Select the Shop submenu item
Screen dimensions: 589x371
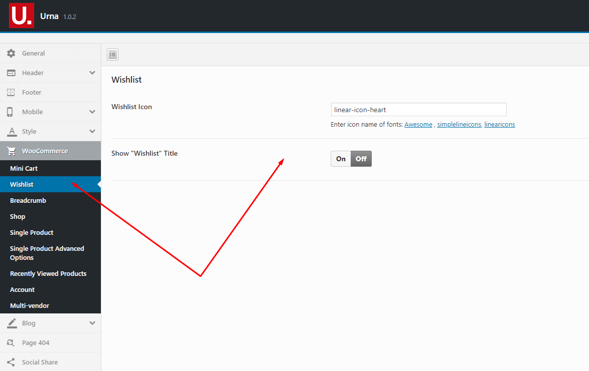50,217
